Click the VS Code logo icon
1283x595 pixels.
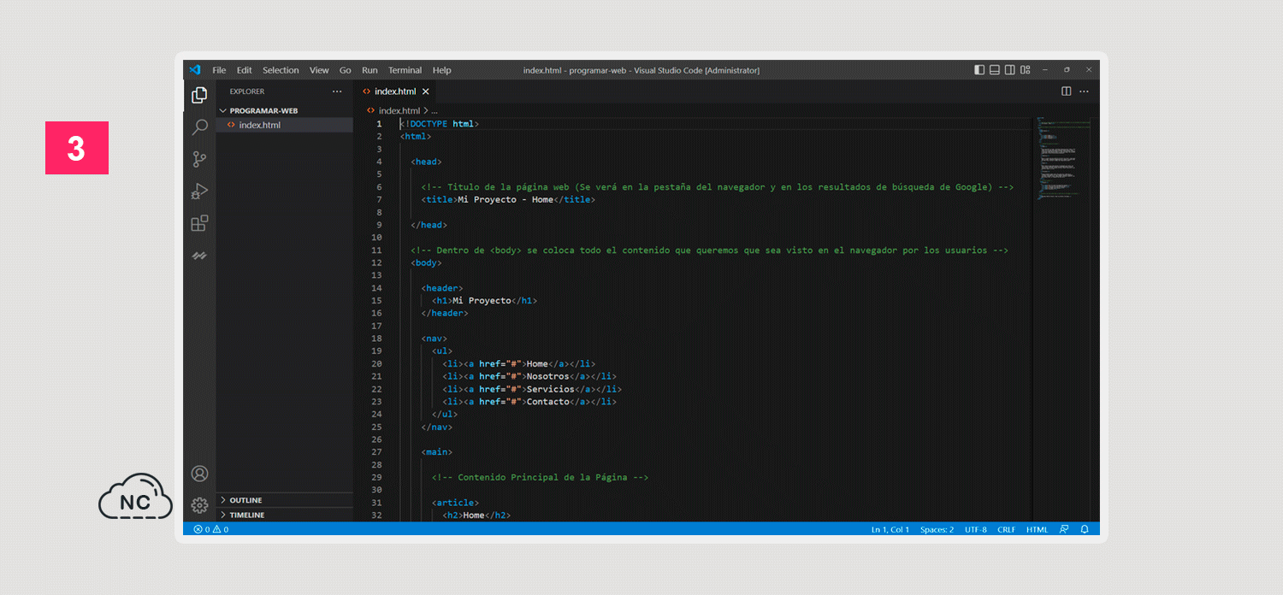coord(195,70)
